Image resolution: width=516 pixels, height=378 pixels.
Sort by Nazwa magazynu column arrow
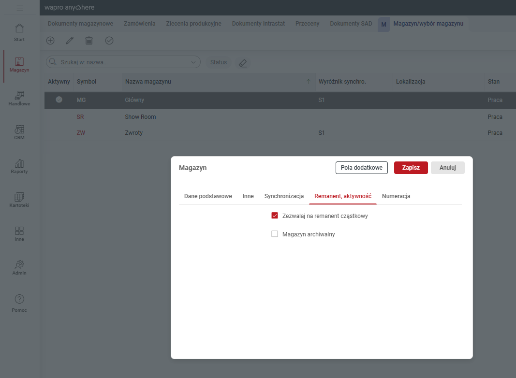(x=308, y=81)
